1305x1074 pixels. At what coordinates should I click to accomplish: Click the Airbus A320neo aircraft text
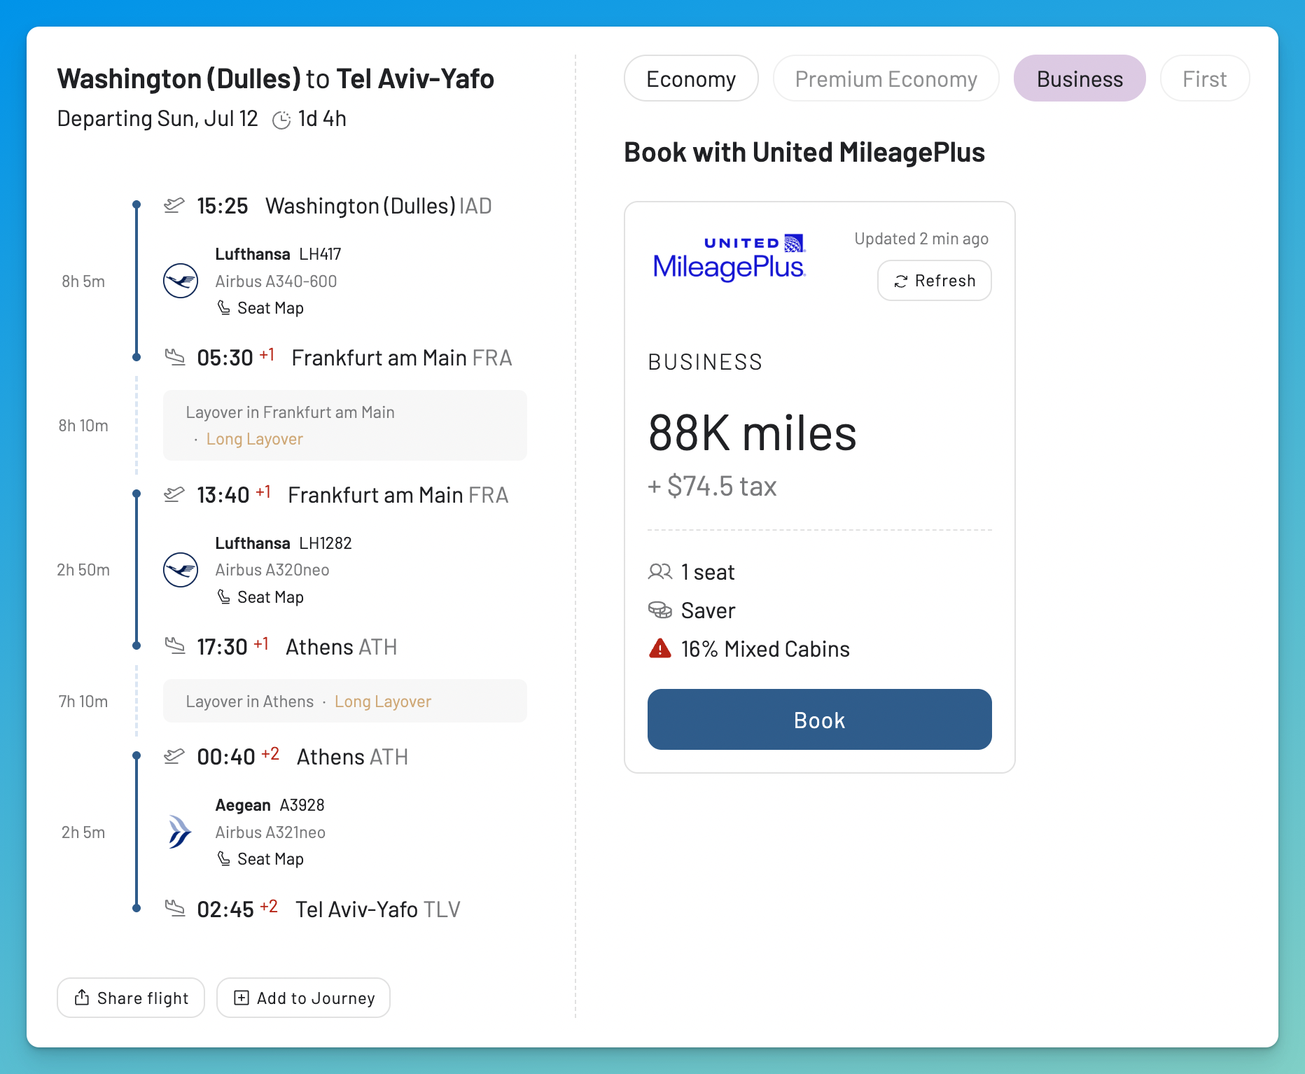(272, 570)
